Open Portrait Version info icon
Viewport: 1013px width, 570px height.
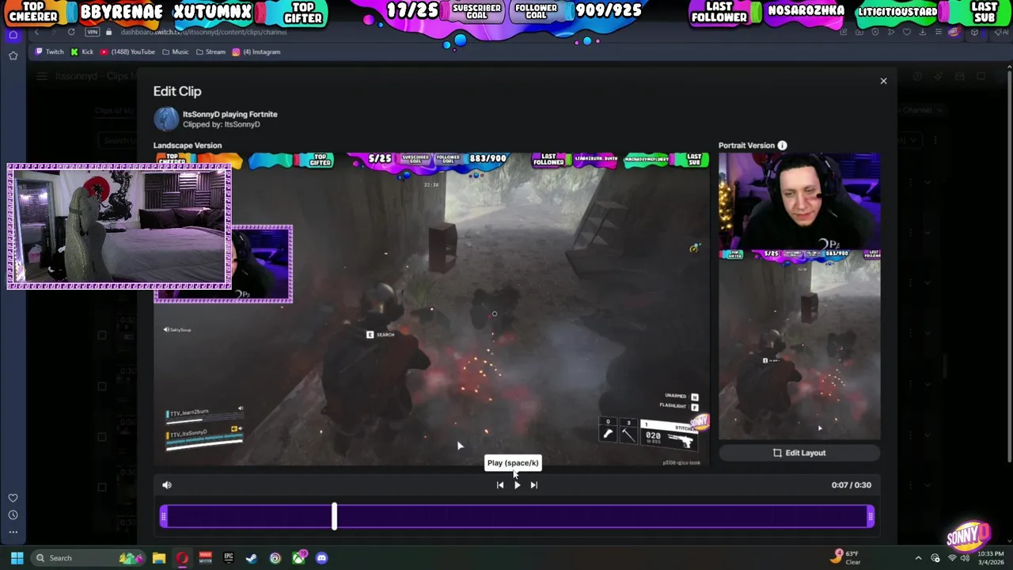point(782,146)
